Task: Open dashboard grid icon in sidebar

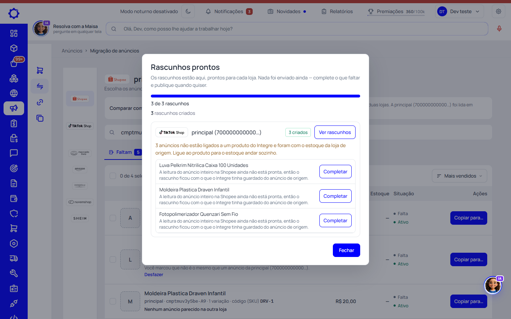Action: 14,33
